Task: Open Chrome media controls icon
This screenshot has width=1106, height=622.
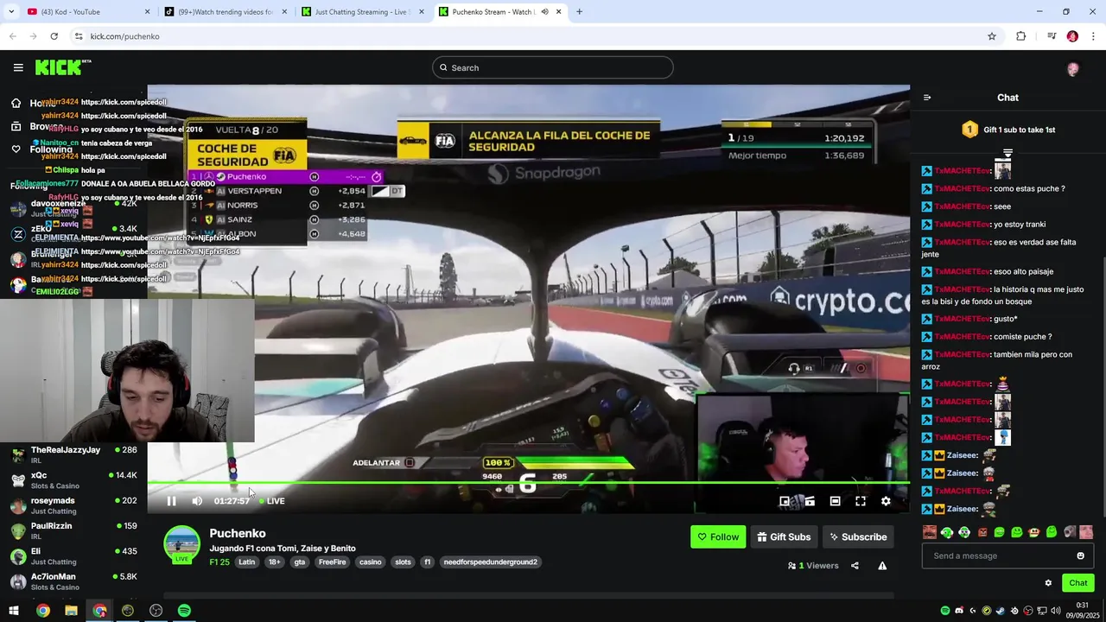Action: [1052, 36]
